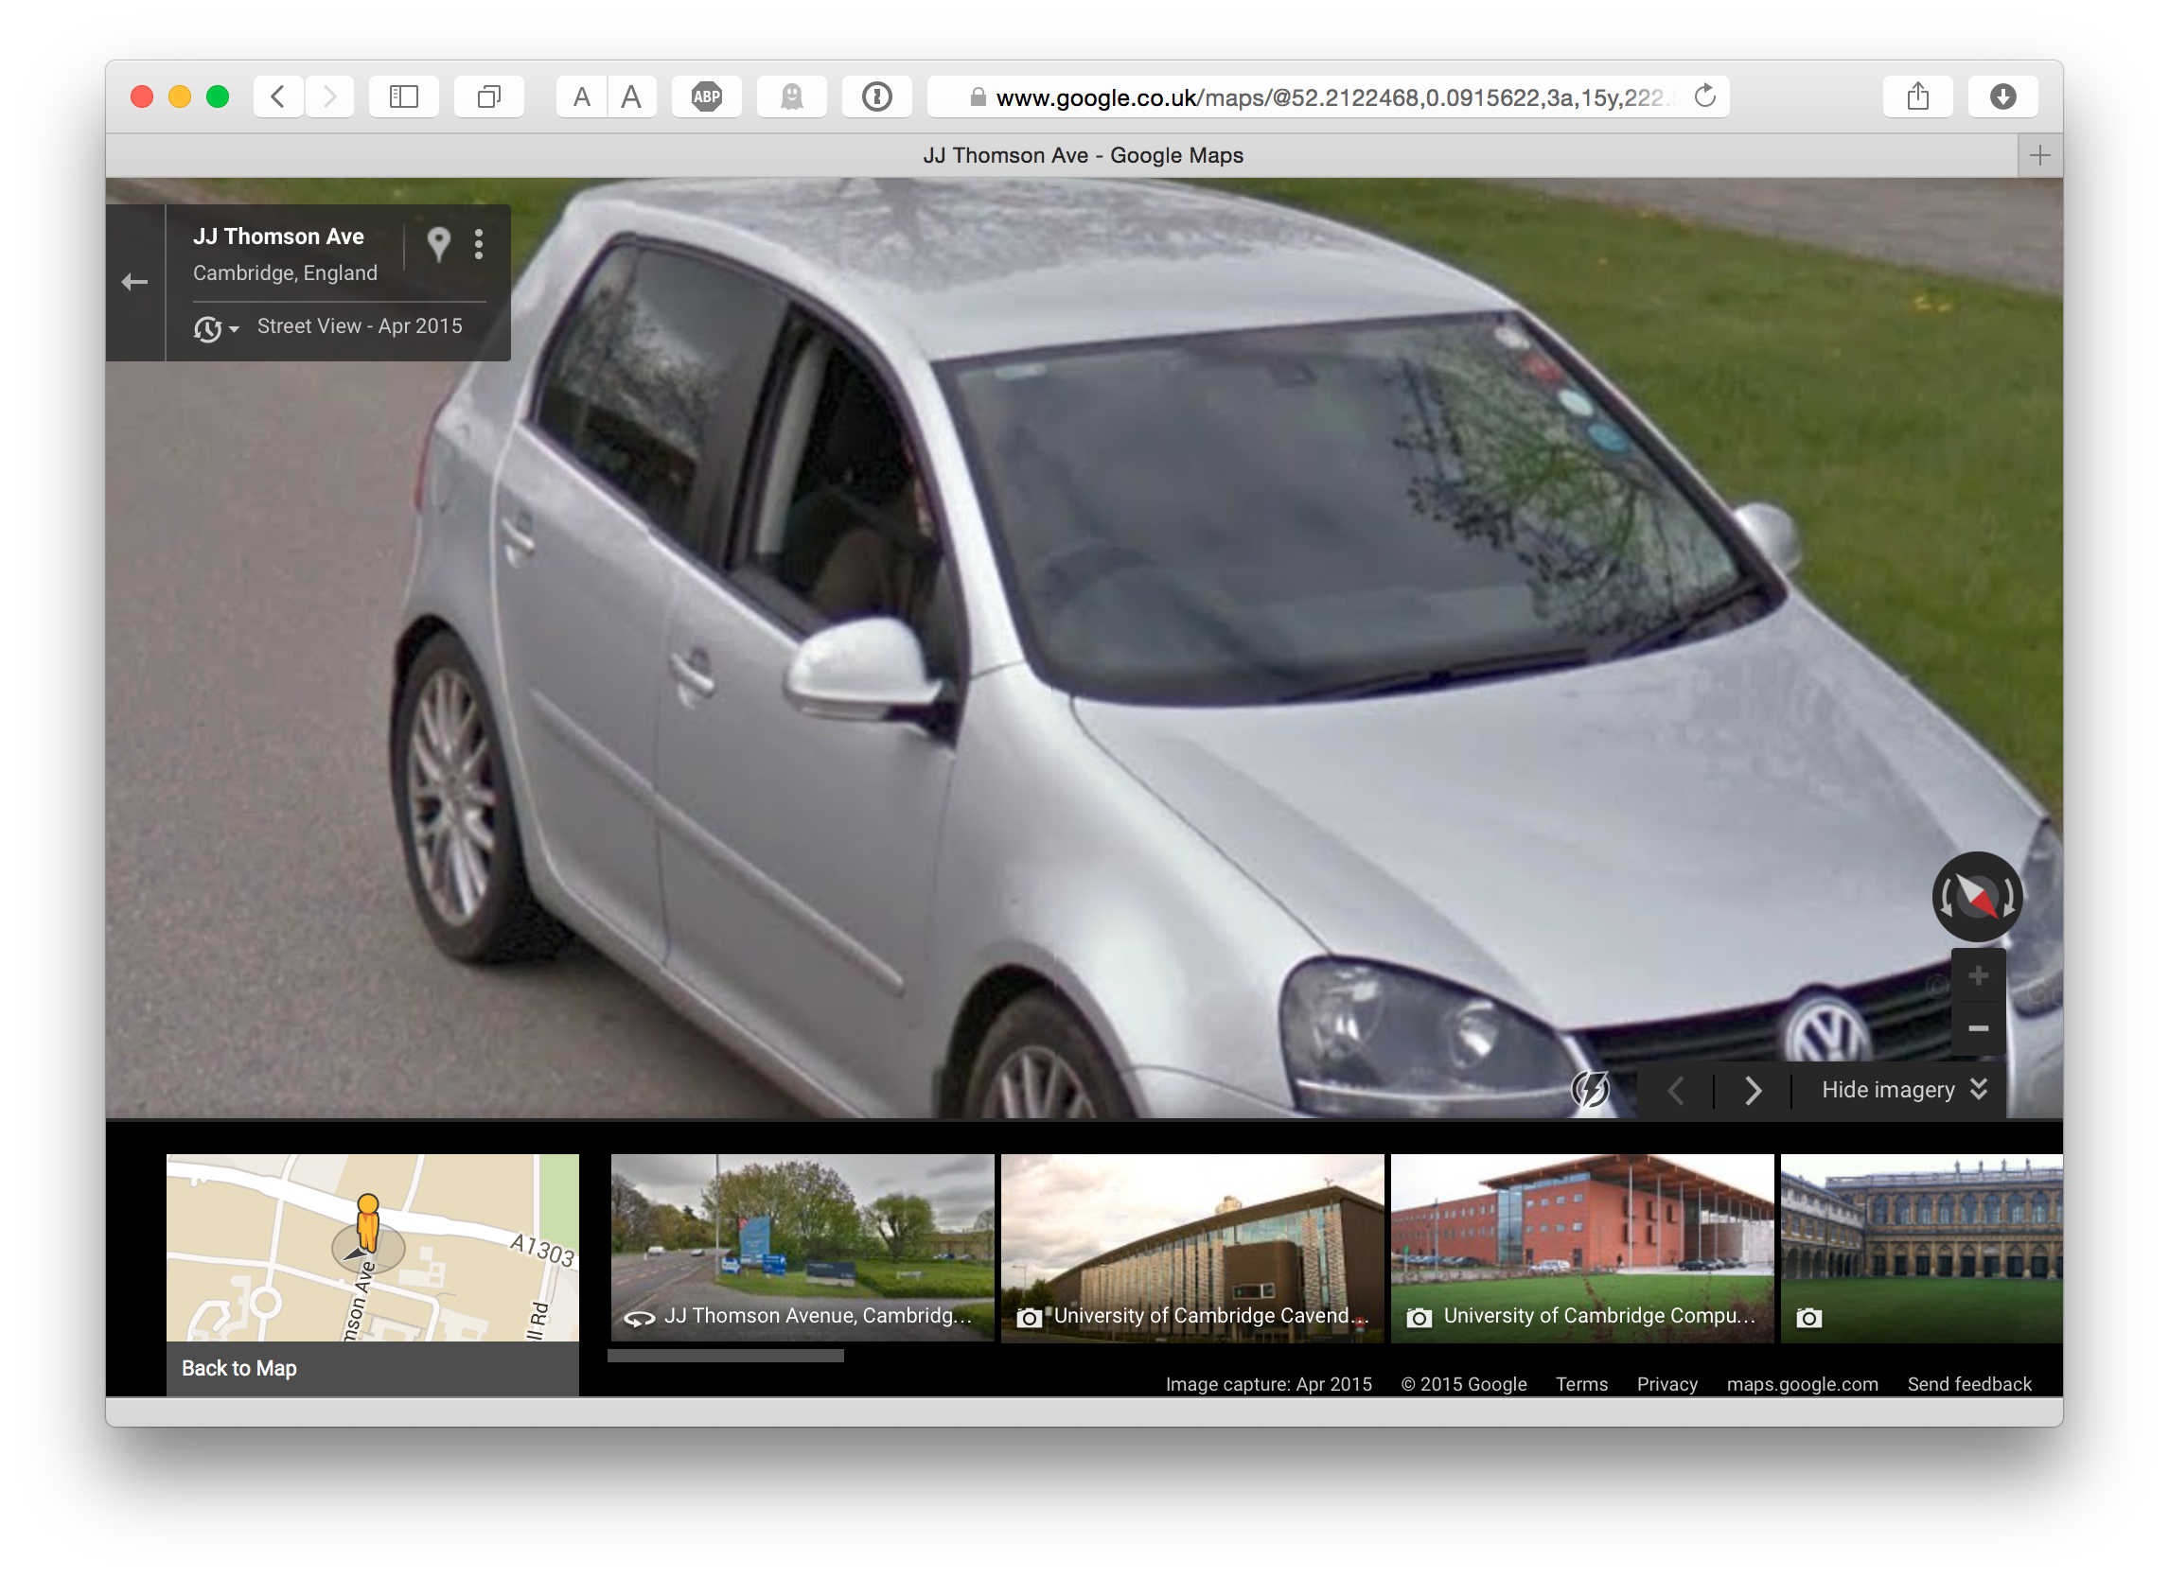Open the Adblock Plus extension icon

tap(706, 96)
